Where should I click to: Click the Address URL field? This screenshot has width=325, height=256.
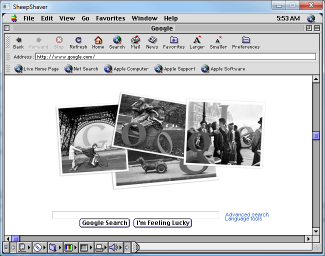(176, 56)
